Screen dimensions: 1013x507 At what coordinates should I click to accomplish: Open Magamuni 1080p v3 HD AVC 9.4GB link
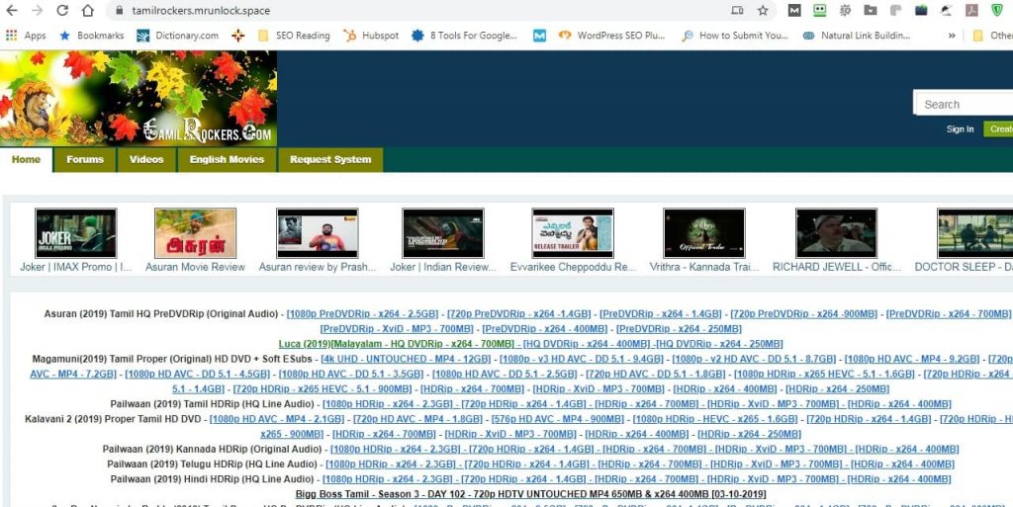coord(582,359)
